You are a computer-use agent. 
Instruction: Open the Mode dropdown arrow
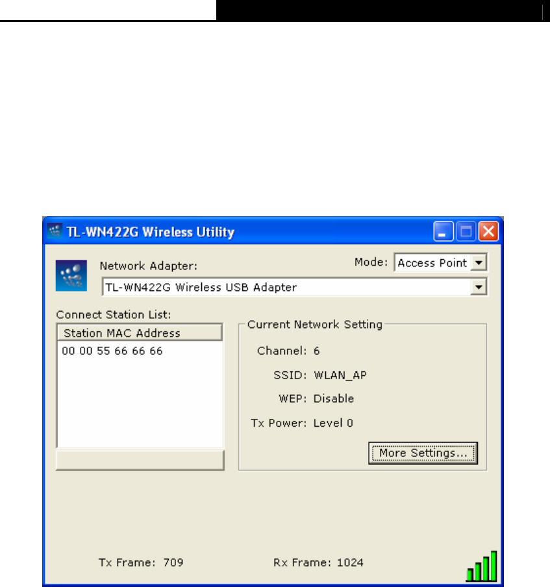point(479,262)
